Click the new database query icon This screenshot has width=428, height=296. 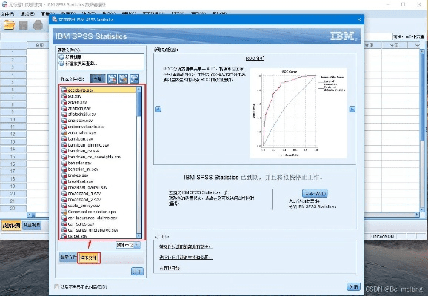pyautogui.click(x=61, y=64)
